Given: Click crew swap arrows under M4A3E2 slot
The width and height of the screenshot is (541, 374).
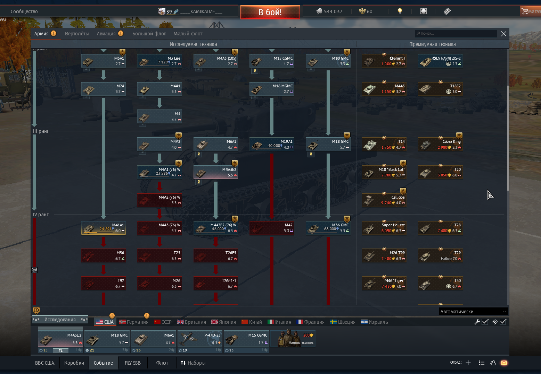Looking at the screenshot, I should pyautogui.click(x=61, y=350).
